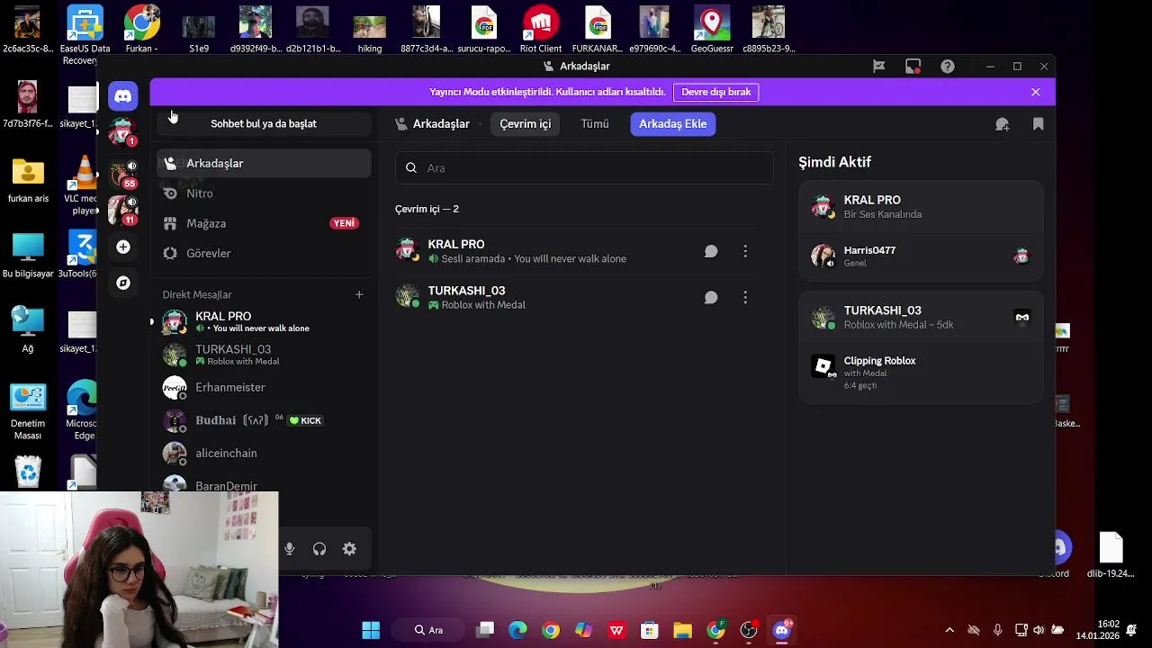Open Microsoft Edge from taskbar
This screenshot has height=648, width=1152.
[517, 630]
